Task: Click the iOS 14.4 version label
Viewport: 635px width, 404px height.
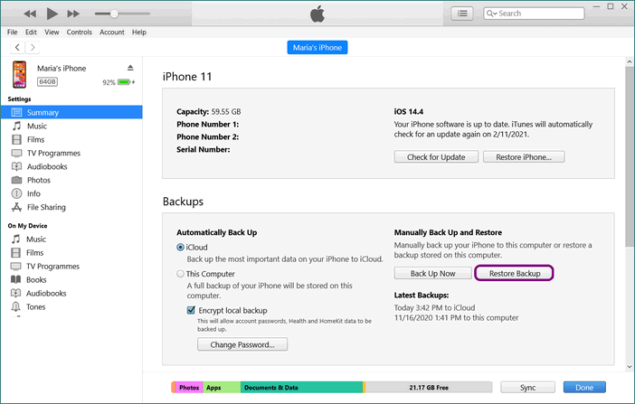Action: pos(409,111)
